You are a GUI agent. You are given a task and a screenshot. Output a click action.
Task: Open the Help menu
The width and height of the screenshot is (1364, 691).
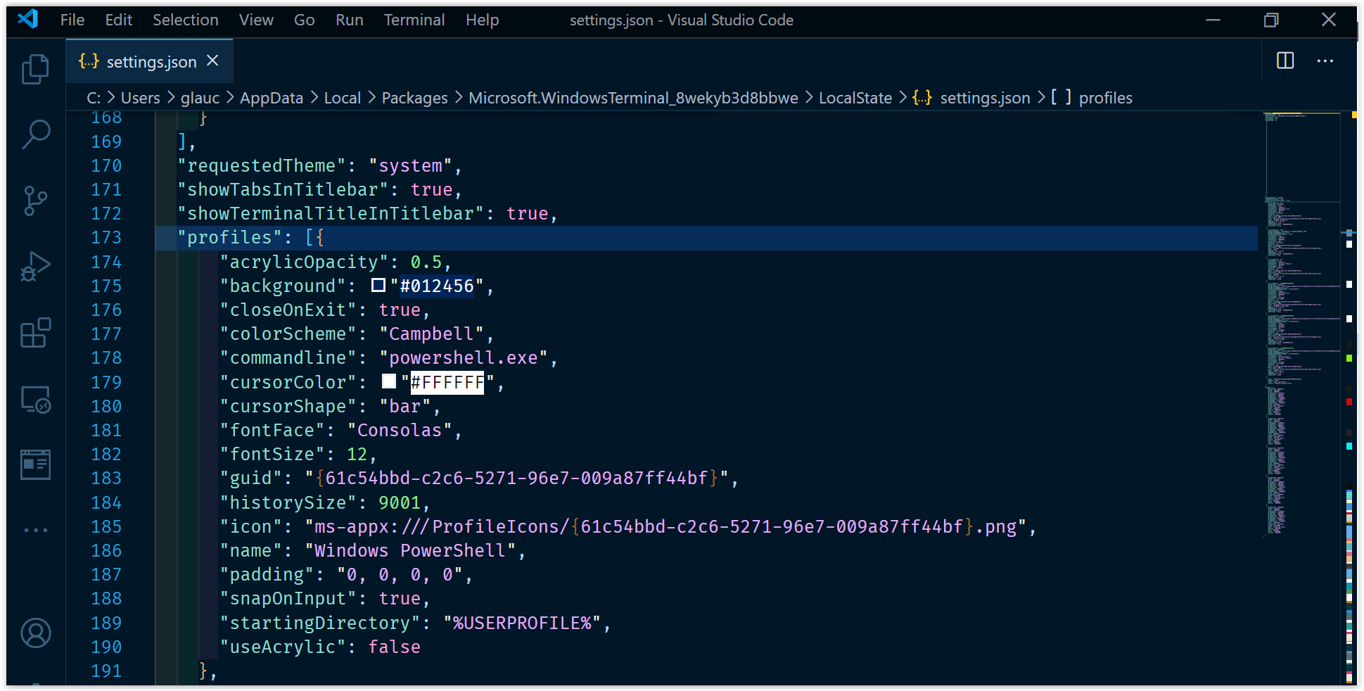coord(482,20)
